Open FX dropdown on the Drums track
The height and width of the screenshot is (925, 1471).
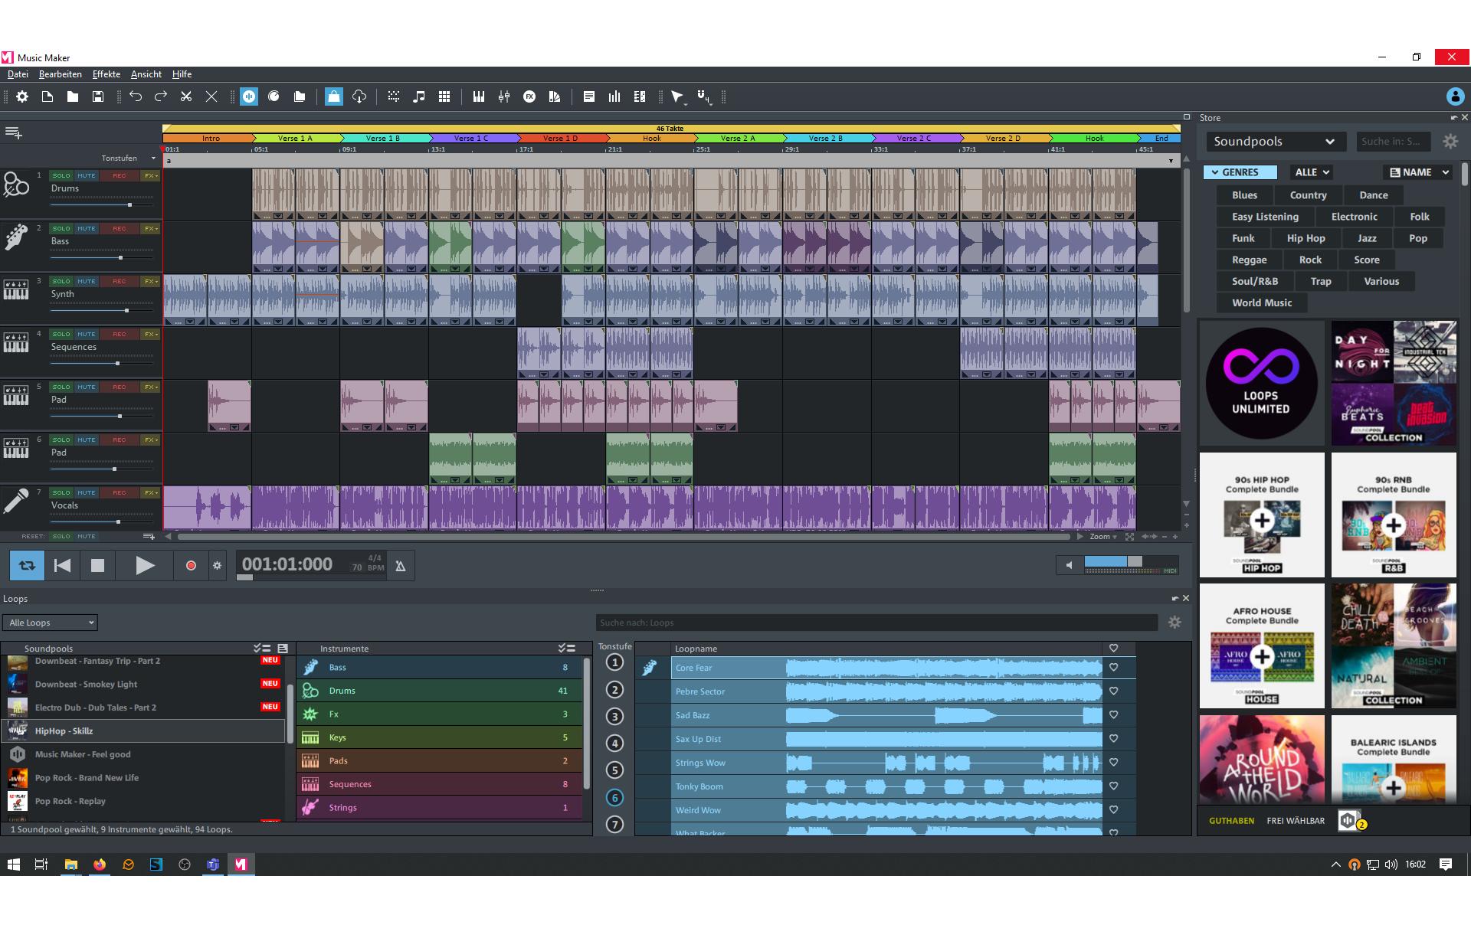click(x=151, y=175)
